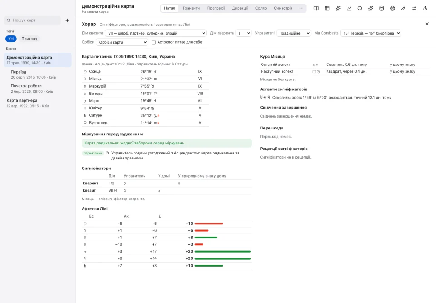Image resolution: width=436 pixels, height=303 pixels.
Task: Click the magnifier icon in the top toolbar
Action: (x=360, y=8)
